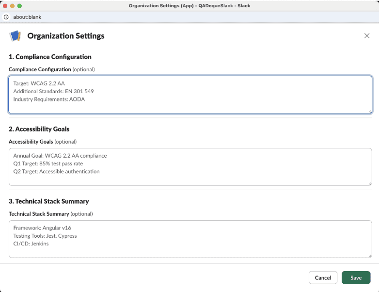Viewport: 379px width, 292px height.
Task: Save the organization settings
Action: [x=356, y=278]
